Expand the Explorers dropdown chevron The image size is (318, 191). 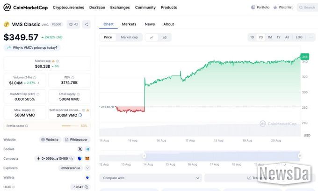pyautogui.click(x=87, y=168)
